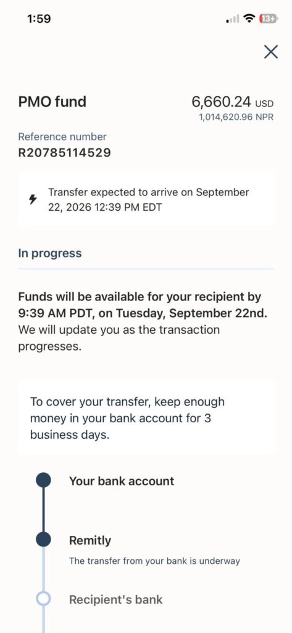Tap the cellular signal bars icon
Image resolution: width=292 pixels, height=633 pixels.
(x=233, y=19)
